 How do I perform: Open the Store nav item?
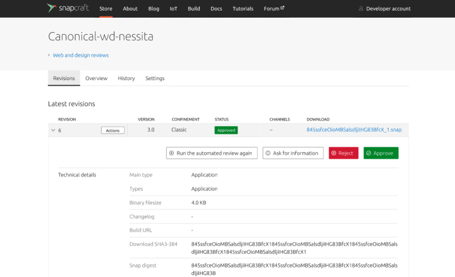point(106,9)
